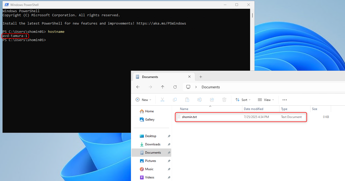This screenshot has width=345, height=181.
Task: Click the https://aka.ms/PSWindows URL text
Action: 161,23
